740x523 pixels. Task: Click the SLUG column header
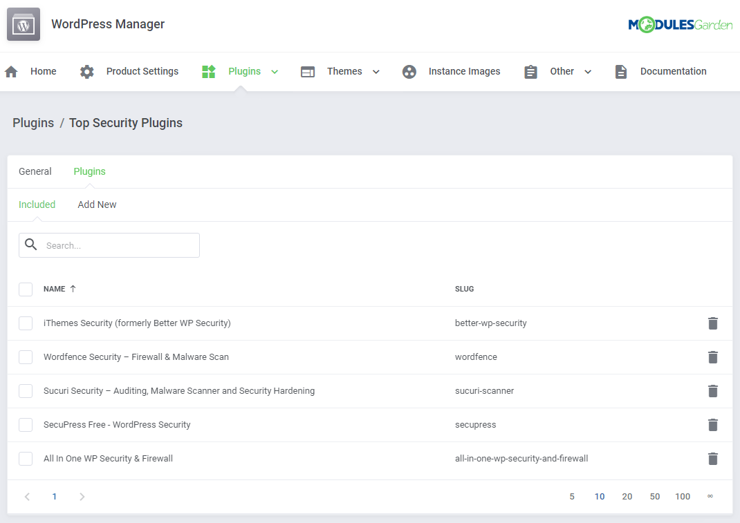[464, 289]
